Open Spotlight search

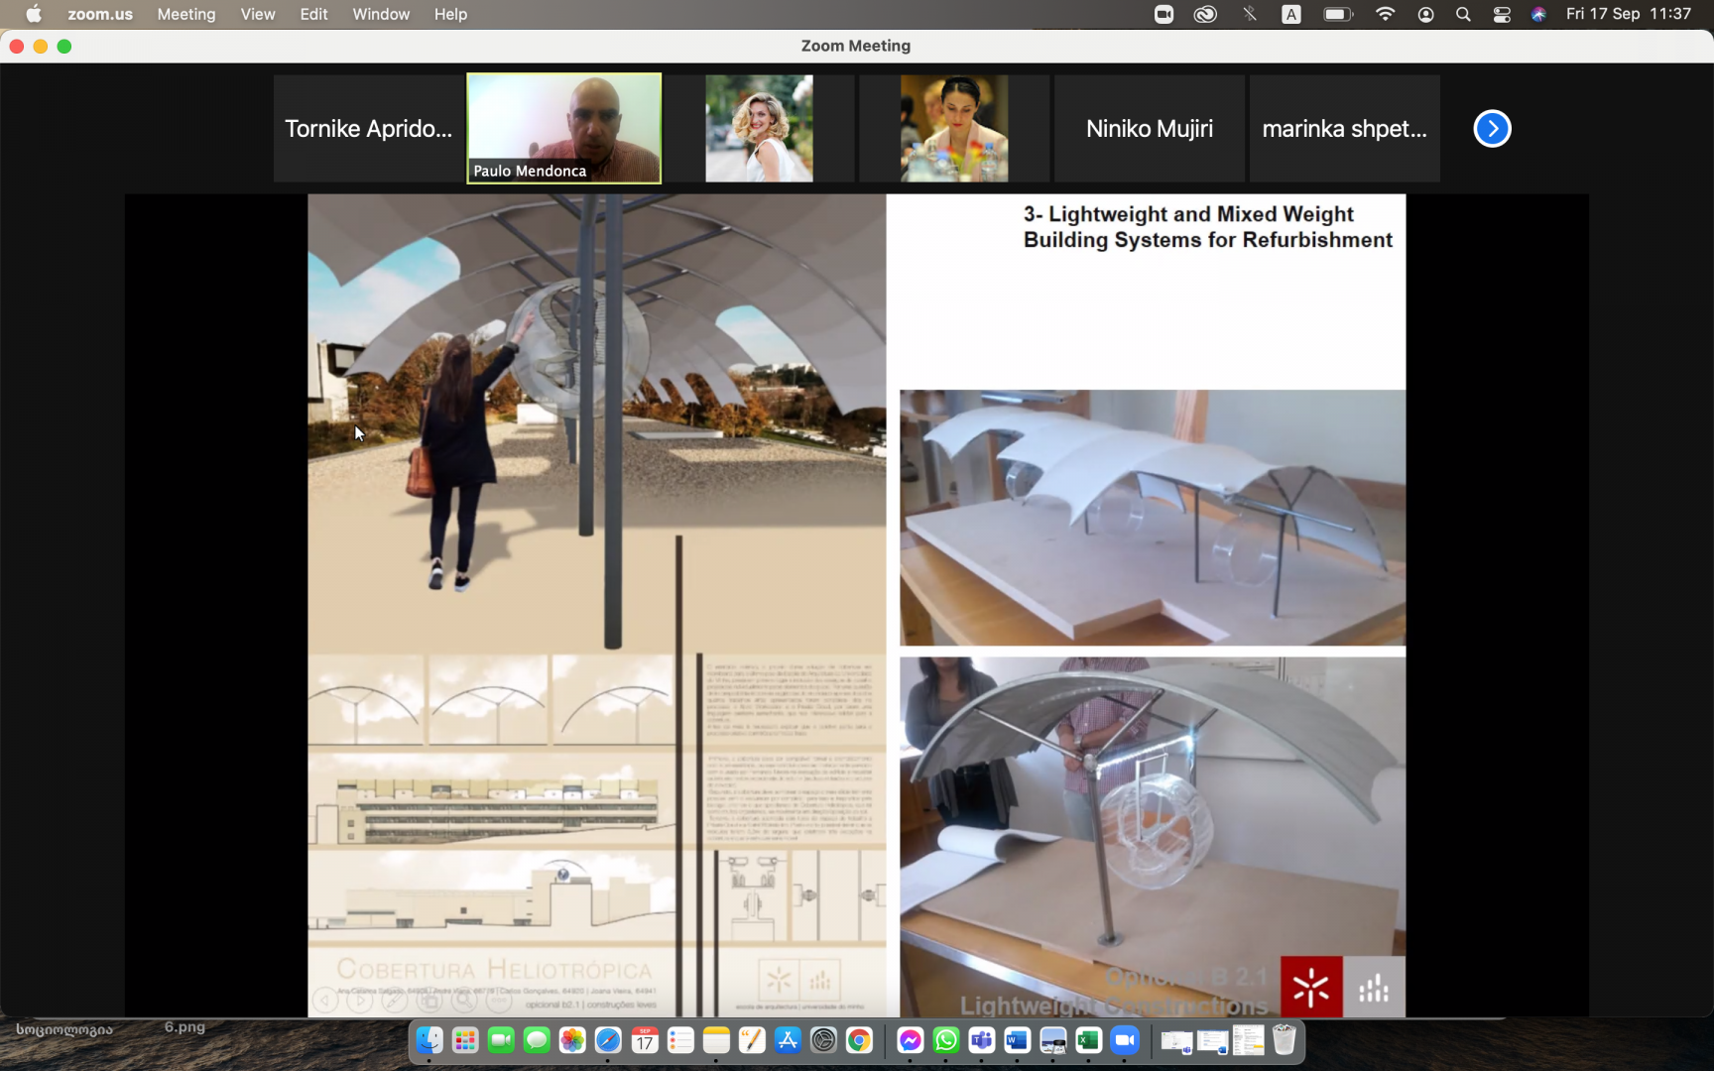1463,14
